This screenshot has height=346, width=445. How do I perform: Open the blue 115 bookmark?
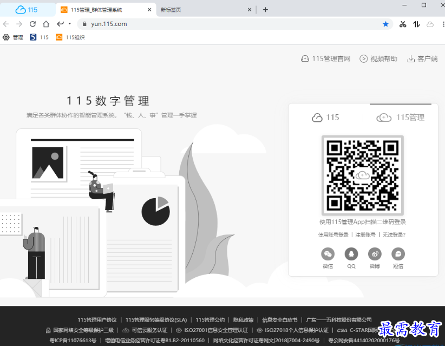pyautogui.click(x=39, y=37)
